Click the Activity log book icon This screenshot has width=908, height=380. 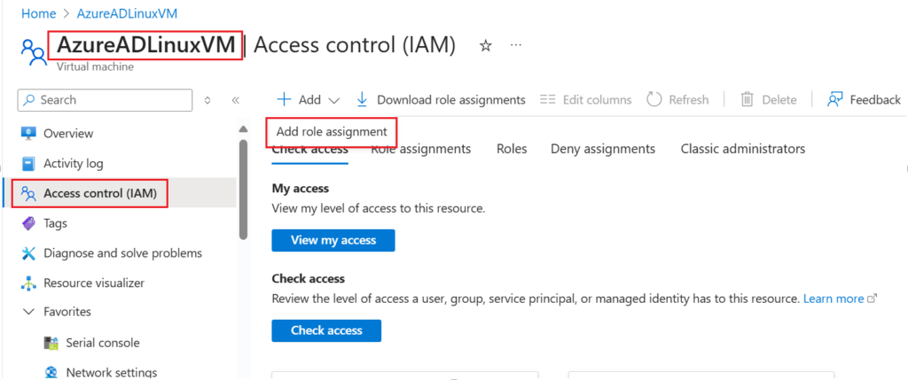pos(28,164)
